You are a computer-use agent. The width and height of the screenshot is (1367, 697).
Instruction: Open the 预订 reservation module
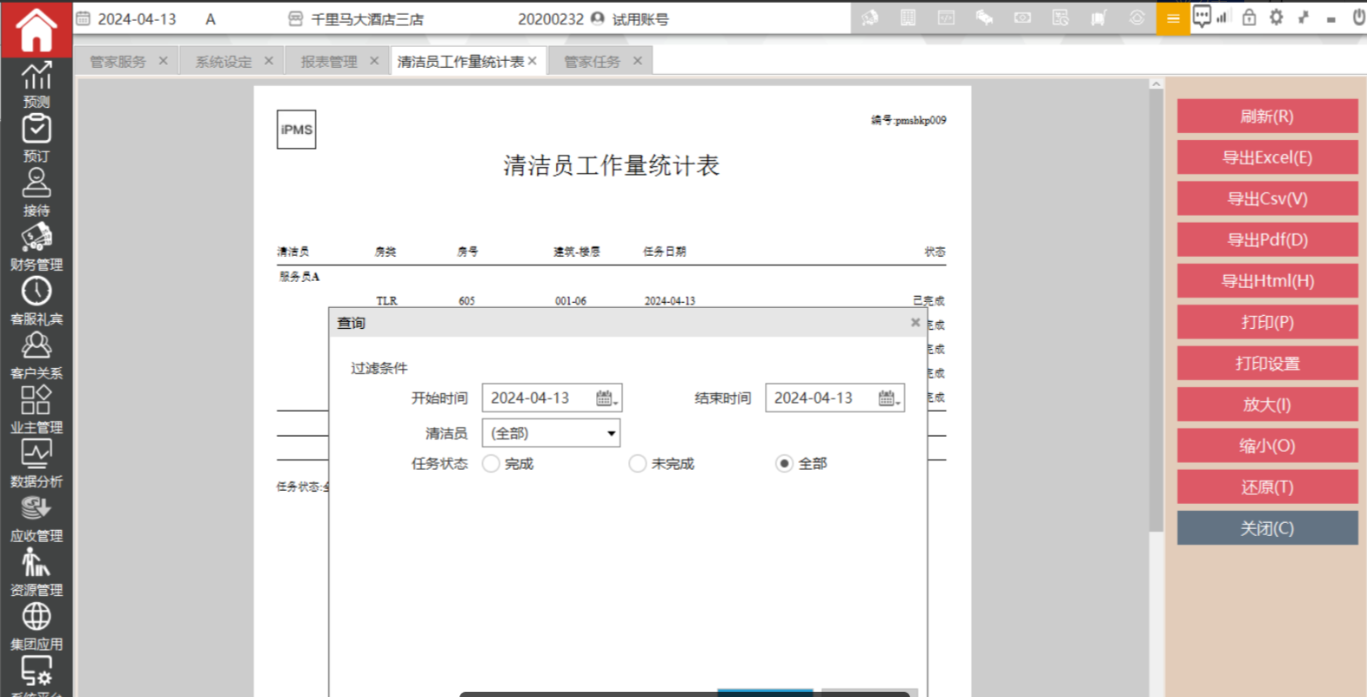[x=36, y=138]
